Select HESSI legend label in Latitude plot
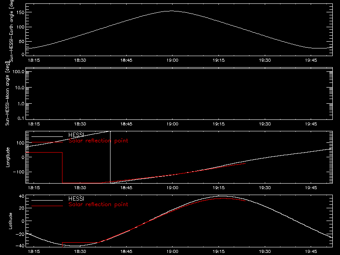Screen dimensions: 340x255 (x=76, y=198)
